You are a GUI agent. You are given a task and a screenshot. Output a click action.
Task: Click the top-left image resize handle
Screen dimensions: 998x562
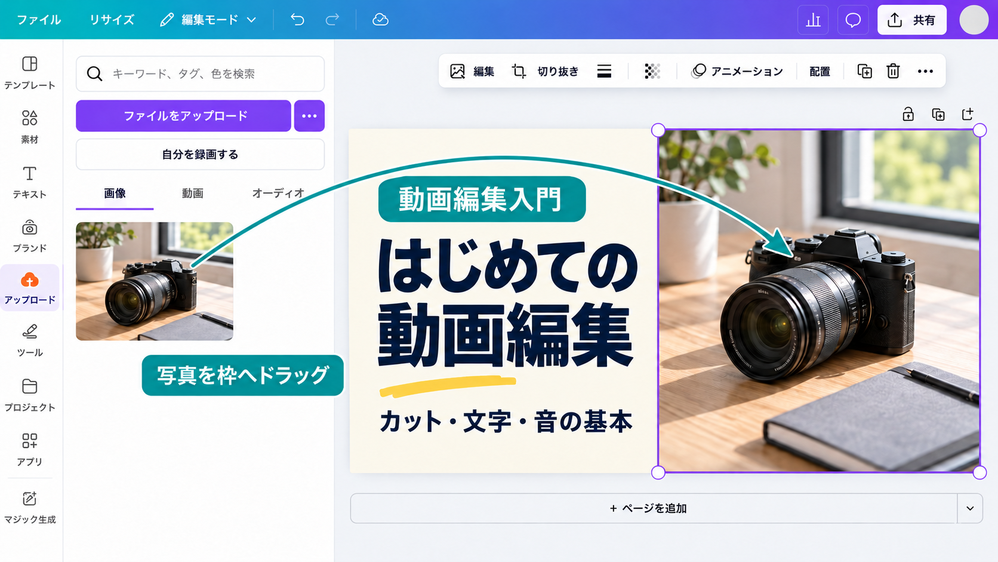pyautogui.click(x=658, y=130)
